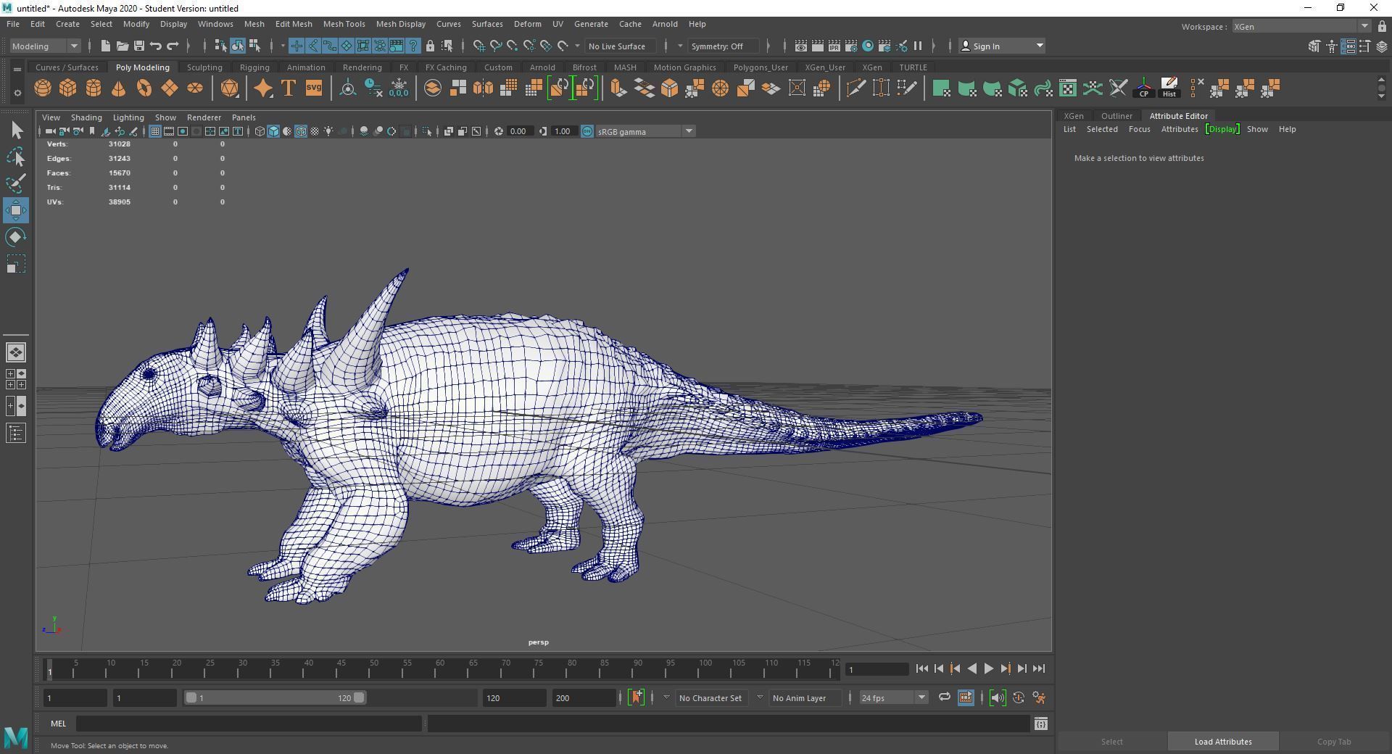The image size is (1392, 754).
Task: Toggle smooth shade all in viewport
Action: [x=273, y=131]
